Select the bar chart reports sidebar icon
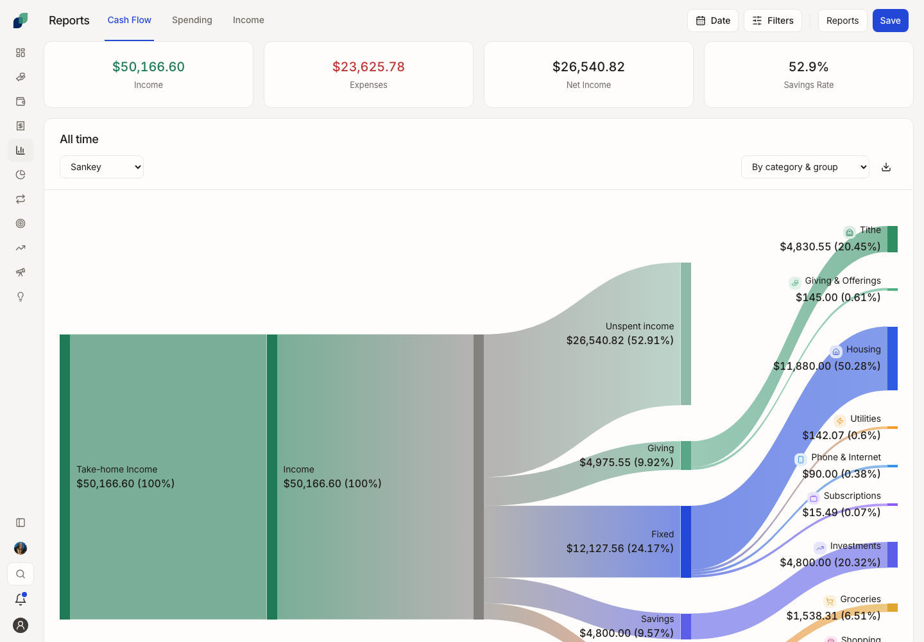 click(21, 150)
